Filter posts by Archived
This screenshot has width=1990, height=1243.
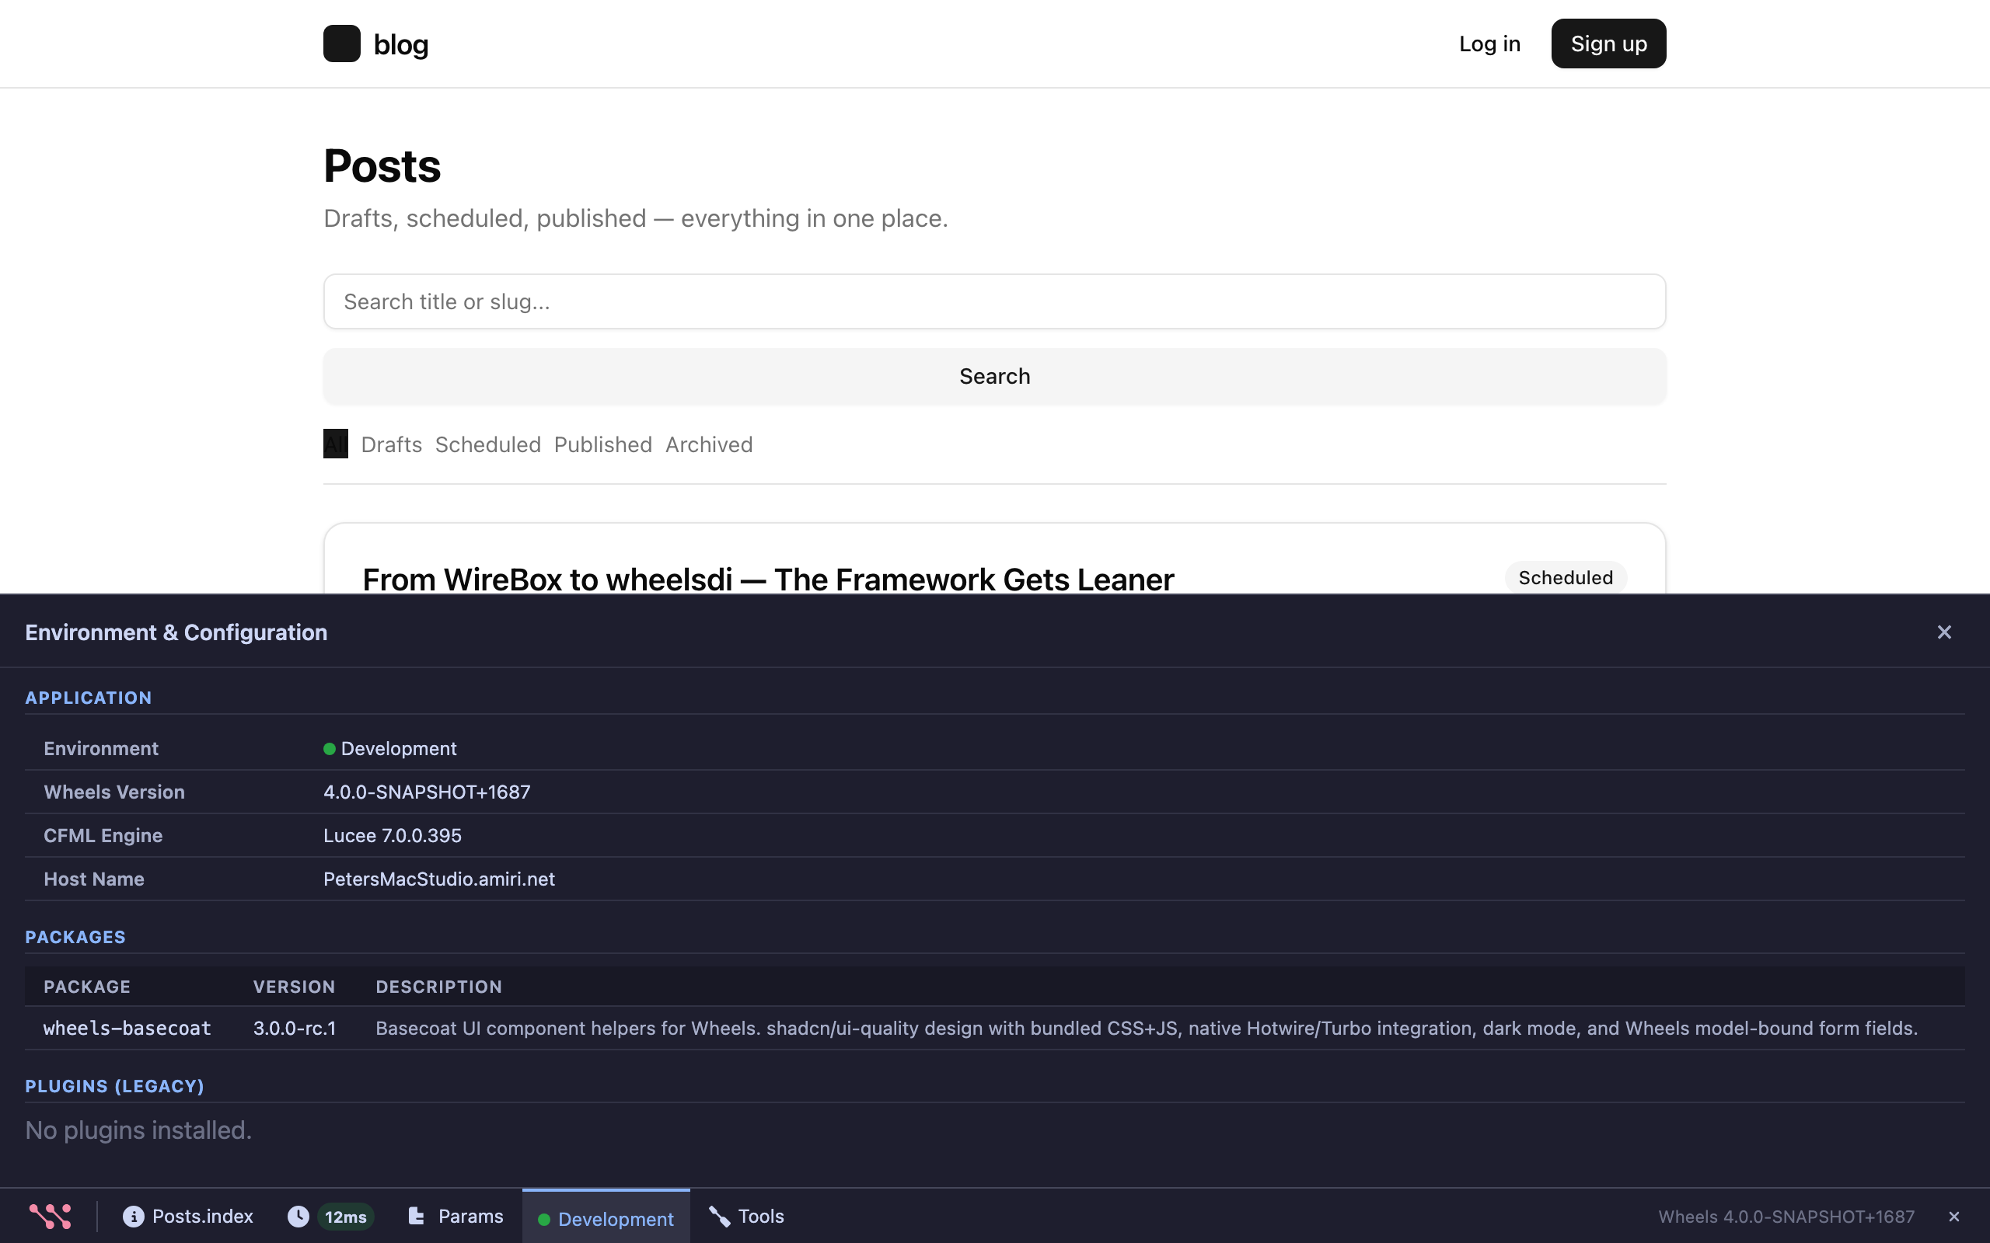pos(709,444)
